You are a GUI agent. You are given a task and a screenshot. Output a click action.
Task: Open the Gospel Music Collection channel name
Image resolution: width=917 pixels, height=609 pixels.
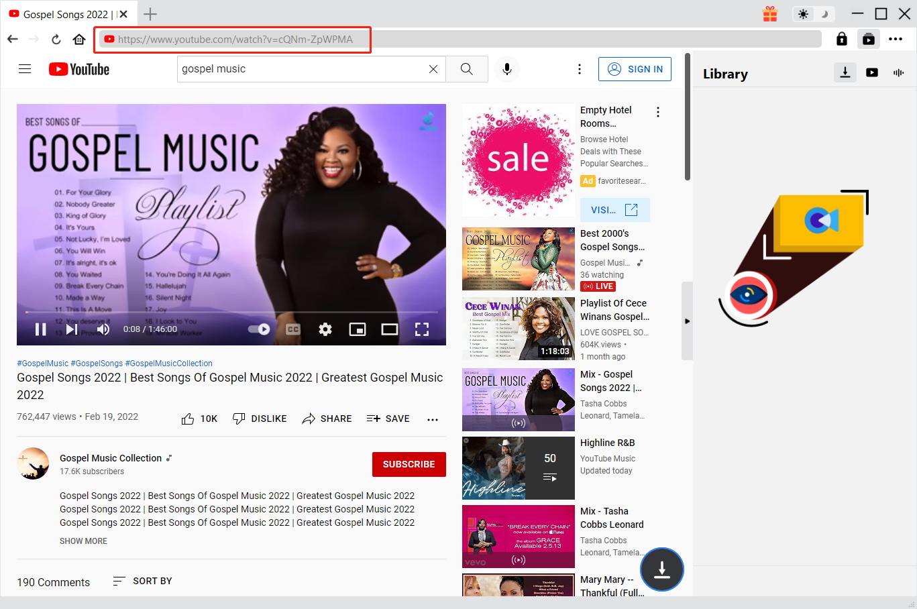click(x=111, y=458)
